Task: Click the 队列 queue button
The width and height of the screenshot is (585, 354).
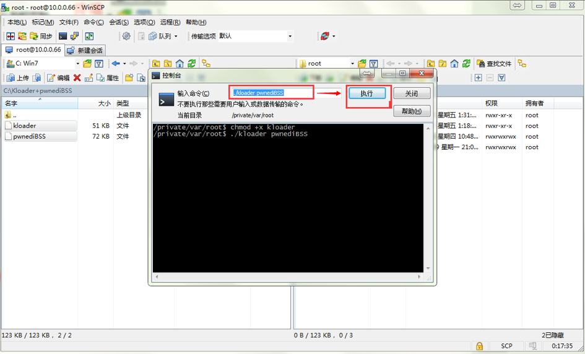Action: 160,36
